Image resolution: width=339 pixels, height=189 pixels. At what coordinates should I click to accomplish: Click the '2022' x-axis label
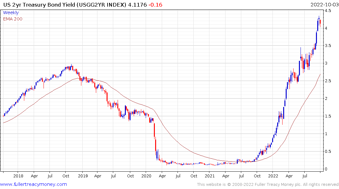[273, 176]
